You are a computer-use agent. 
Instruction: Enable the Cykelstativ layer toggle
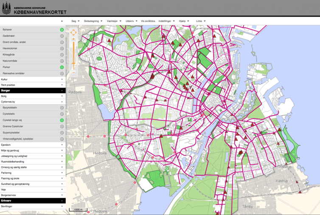coord(62,114)
